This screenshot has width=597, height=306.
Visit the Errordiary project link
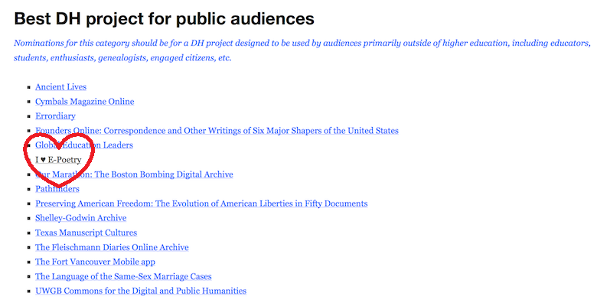click(x=55, y=116)
